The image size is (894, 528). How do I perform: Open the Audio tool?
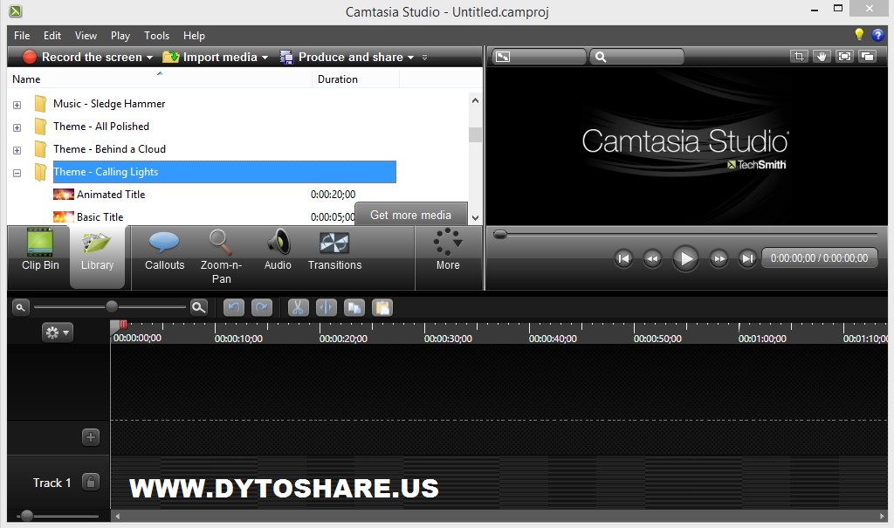point(278,250)
